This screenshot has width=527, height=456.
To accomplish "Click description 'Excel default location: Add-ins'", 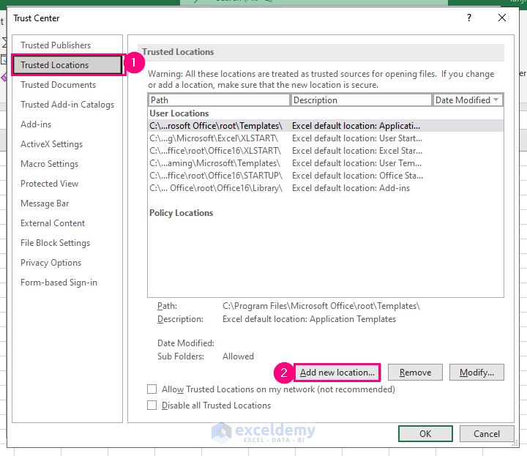I will coord(351,188).
